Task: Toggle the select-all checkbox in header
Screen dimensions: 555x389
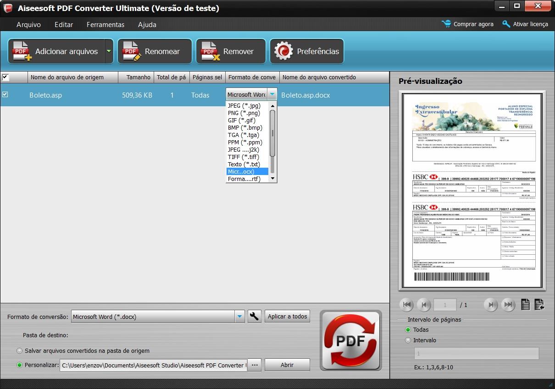Action: click(x=6, y=77)
